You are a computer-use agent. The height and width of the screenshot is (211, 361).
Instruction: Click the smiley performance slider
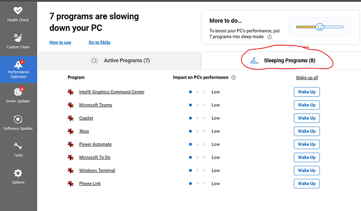(320, 27)
